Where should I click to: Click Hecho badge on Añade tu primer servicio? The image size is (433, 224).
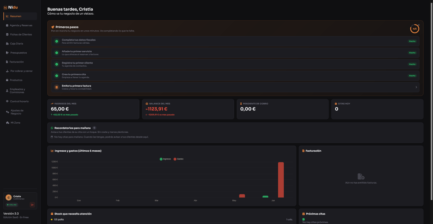coord(412,53)
